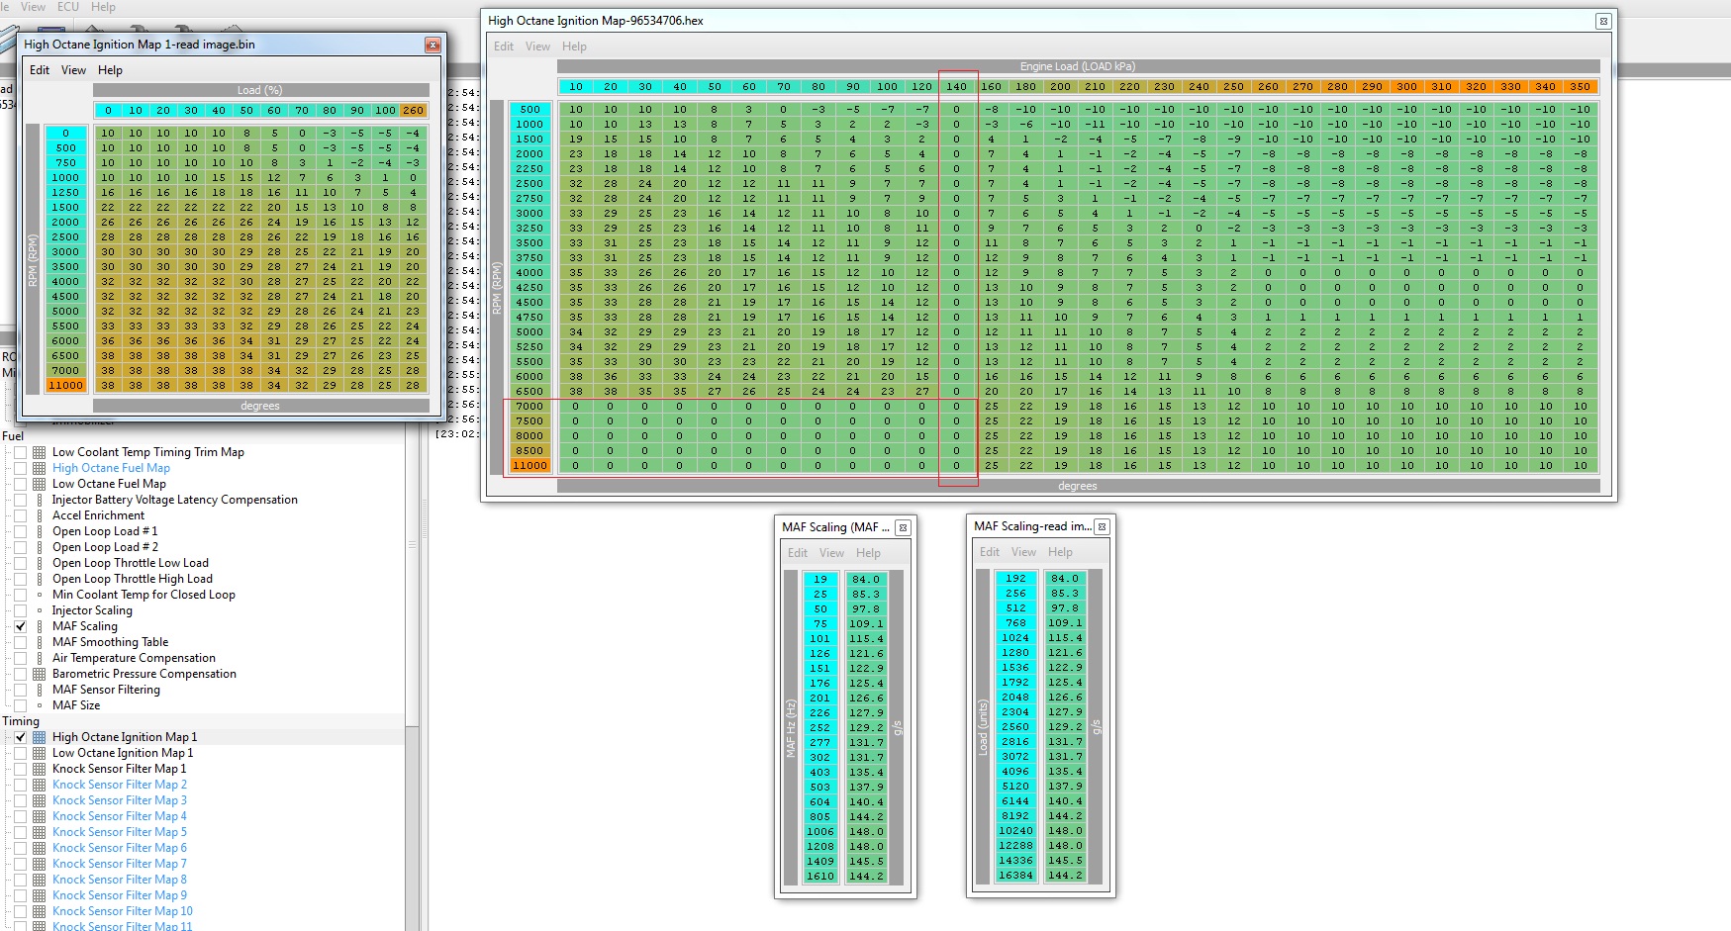
Task: Click the 2D table icon beside MAF Smoothing Table
Action: pos(40,642)
